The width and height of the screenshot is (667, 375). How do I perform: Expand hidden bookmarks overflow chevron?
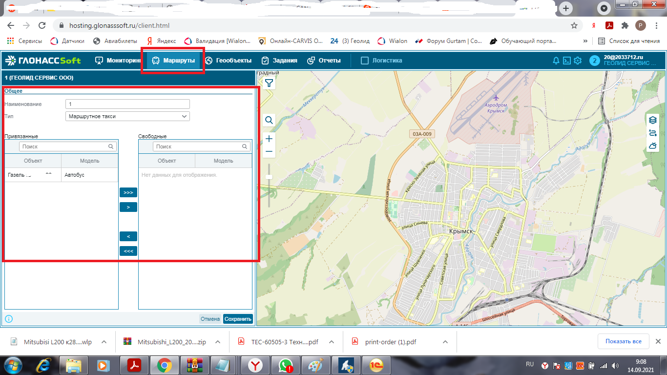[585, 41]
